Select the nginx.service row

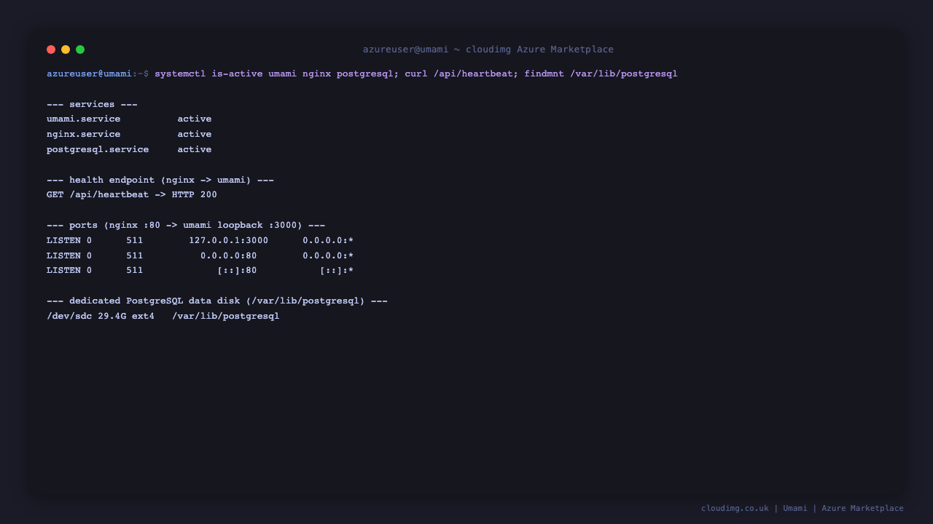(129, 134)
